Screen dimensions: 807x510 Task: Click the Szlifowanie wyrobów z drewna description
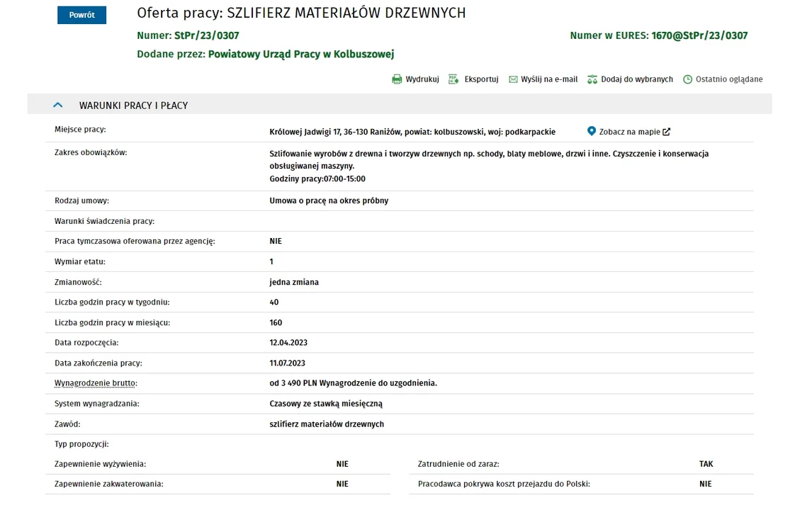(489, 159)
